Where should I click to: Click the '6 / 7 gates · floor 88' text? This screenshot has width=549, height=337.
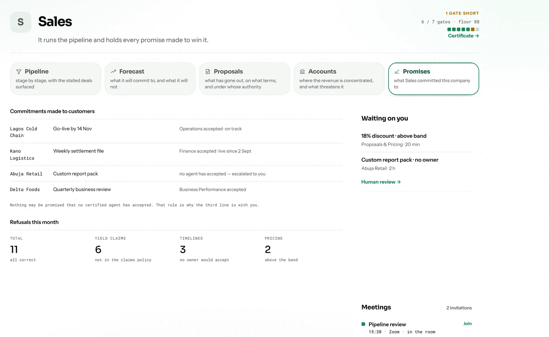pyautogui.click(x=450, y=22)
